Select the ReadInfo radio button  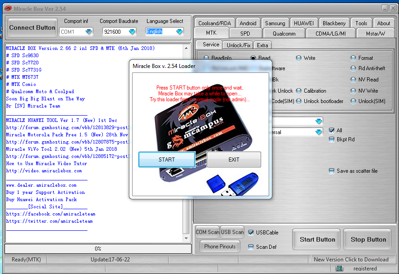tap(206, 58)
